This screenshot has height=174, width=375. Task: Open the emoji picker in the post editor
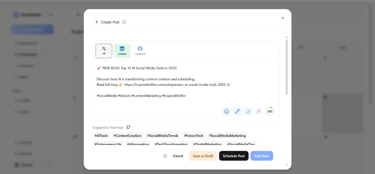point(227,111)
